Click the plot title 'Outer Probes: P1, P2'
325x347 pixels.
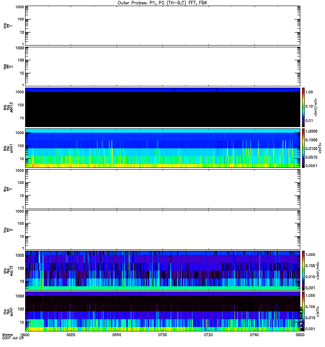tap(162, 3)
